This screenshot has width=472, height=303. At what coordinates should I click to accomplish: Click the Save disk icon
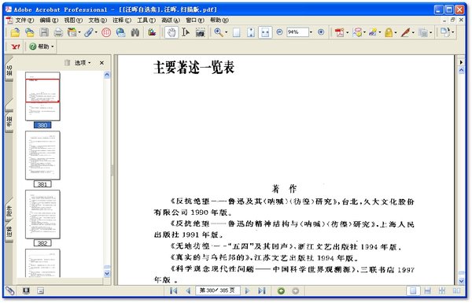point(44,32)
